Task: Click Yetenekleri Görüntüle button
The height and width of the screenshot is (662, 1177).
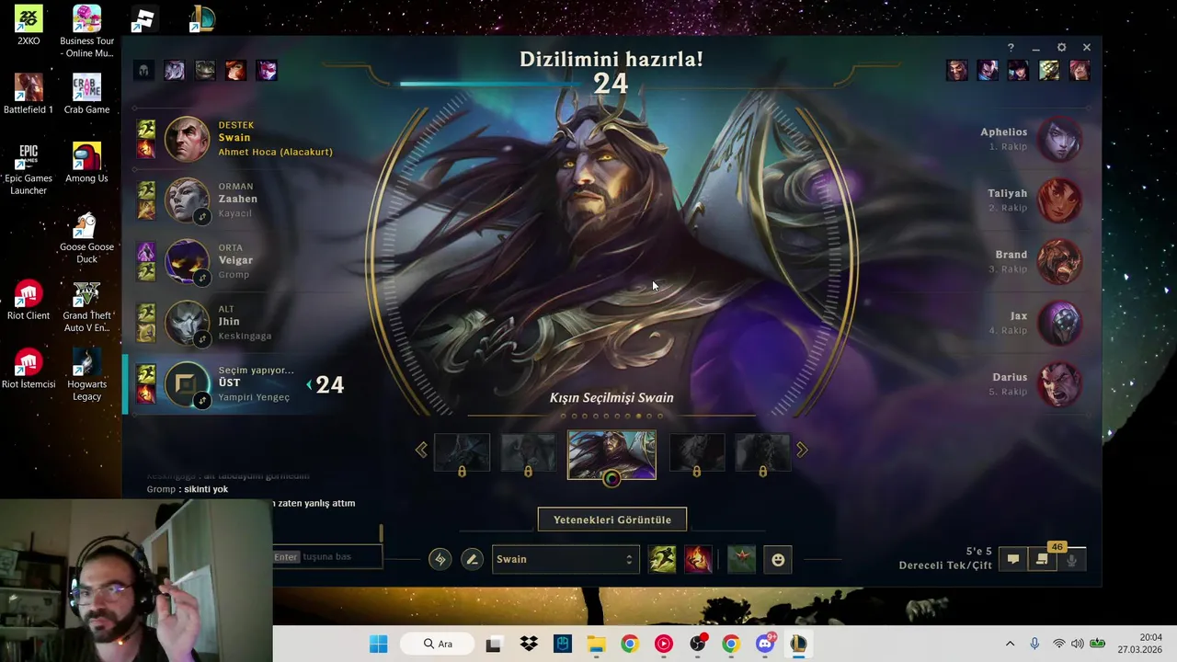Action: pos(612,519)
